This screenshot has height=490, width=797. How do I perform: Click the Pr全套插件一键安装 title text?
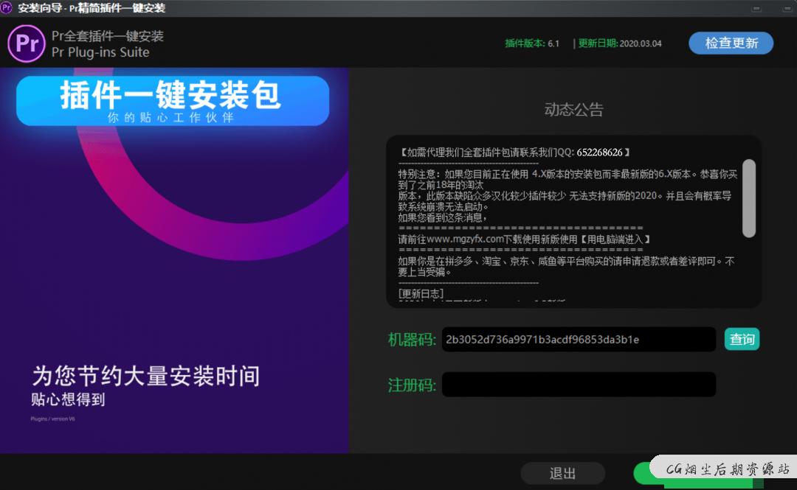coord(108,36)
